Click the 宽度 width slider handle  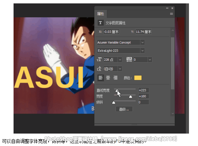tap(131, 97)
